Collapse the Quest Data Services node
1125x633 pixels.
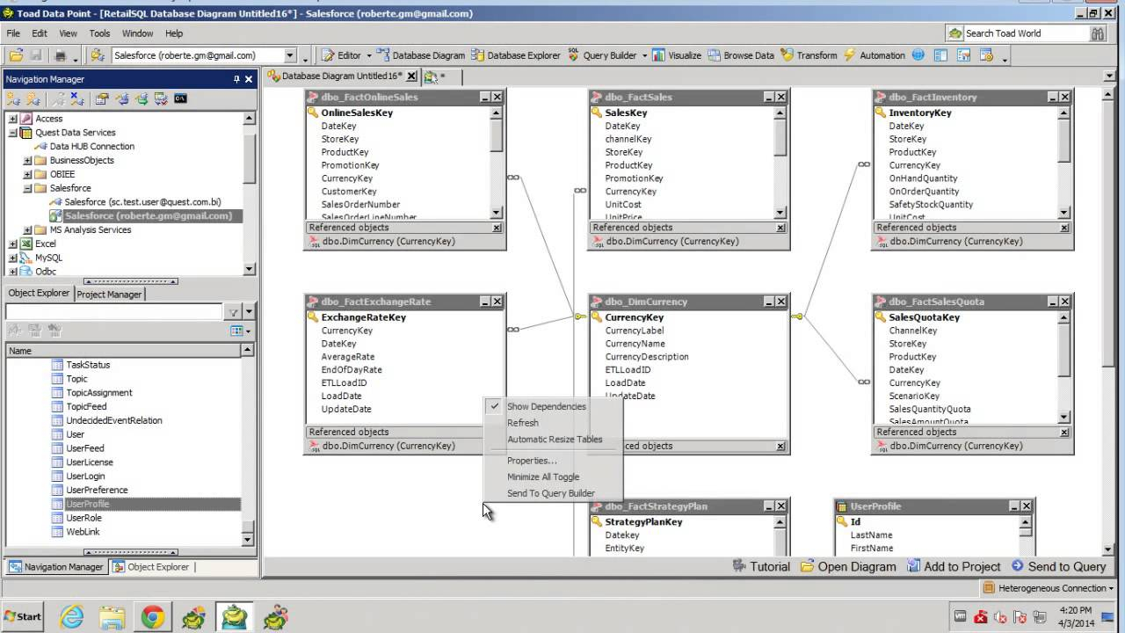pyautogui.click(x=12, y=133)
